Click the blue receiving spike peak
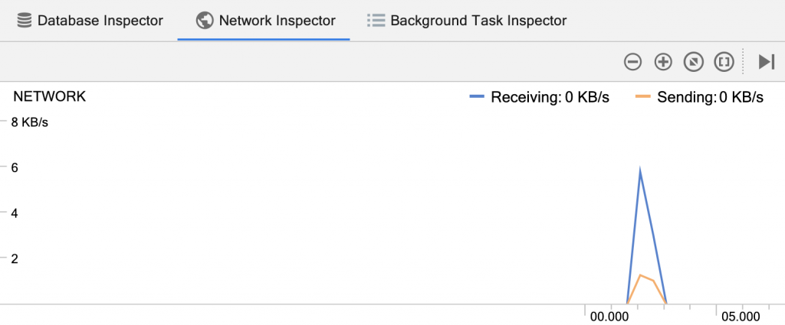 pos(640,170)
